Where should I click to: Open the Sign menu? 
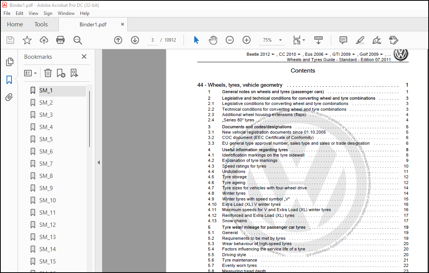pos(48,13)
